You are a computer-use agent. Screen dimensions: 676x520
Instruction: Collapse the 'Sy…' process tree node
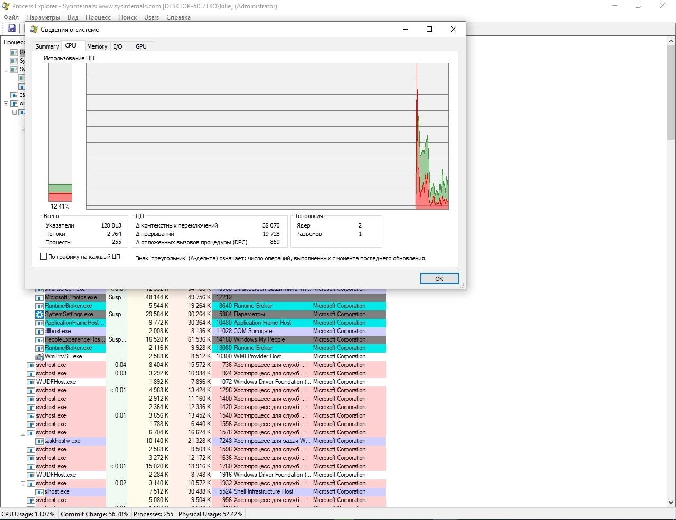(x=6, y=70)
